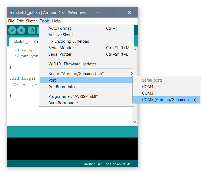Click the editor scroll-down arrow

pyautogui.click(x=135, y=122)
